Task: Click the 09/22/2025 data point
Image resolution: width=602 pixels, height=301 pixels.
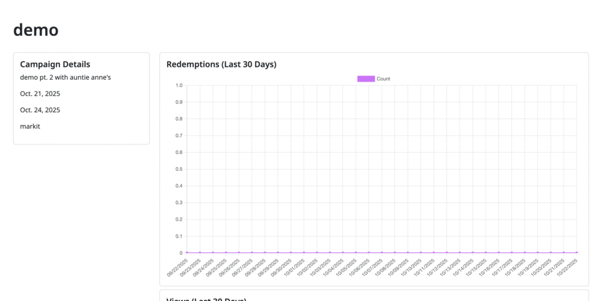Action: tap(187, 253)
